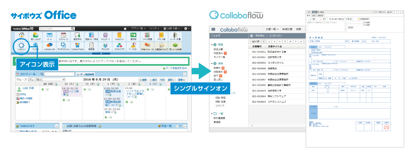Image resolution: width=414 pixels, height=158 pixels.
Task: Go to page 3 in document list
Action: (274, 41)
